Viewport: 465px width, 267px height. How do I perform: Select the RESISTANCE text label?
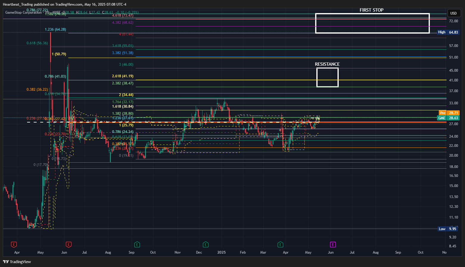(327, 64)
